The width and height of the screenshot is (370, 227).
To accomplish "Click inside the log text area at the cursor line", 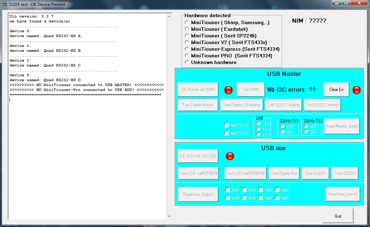I will 87,99.
